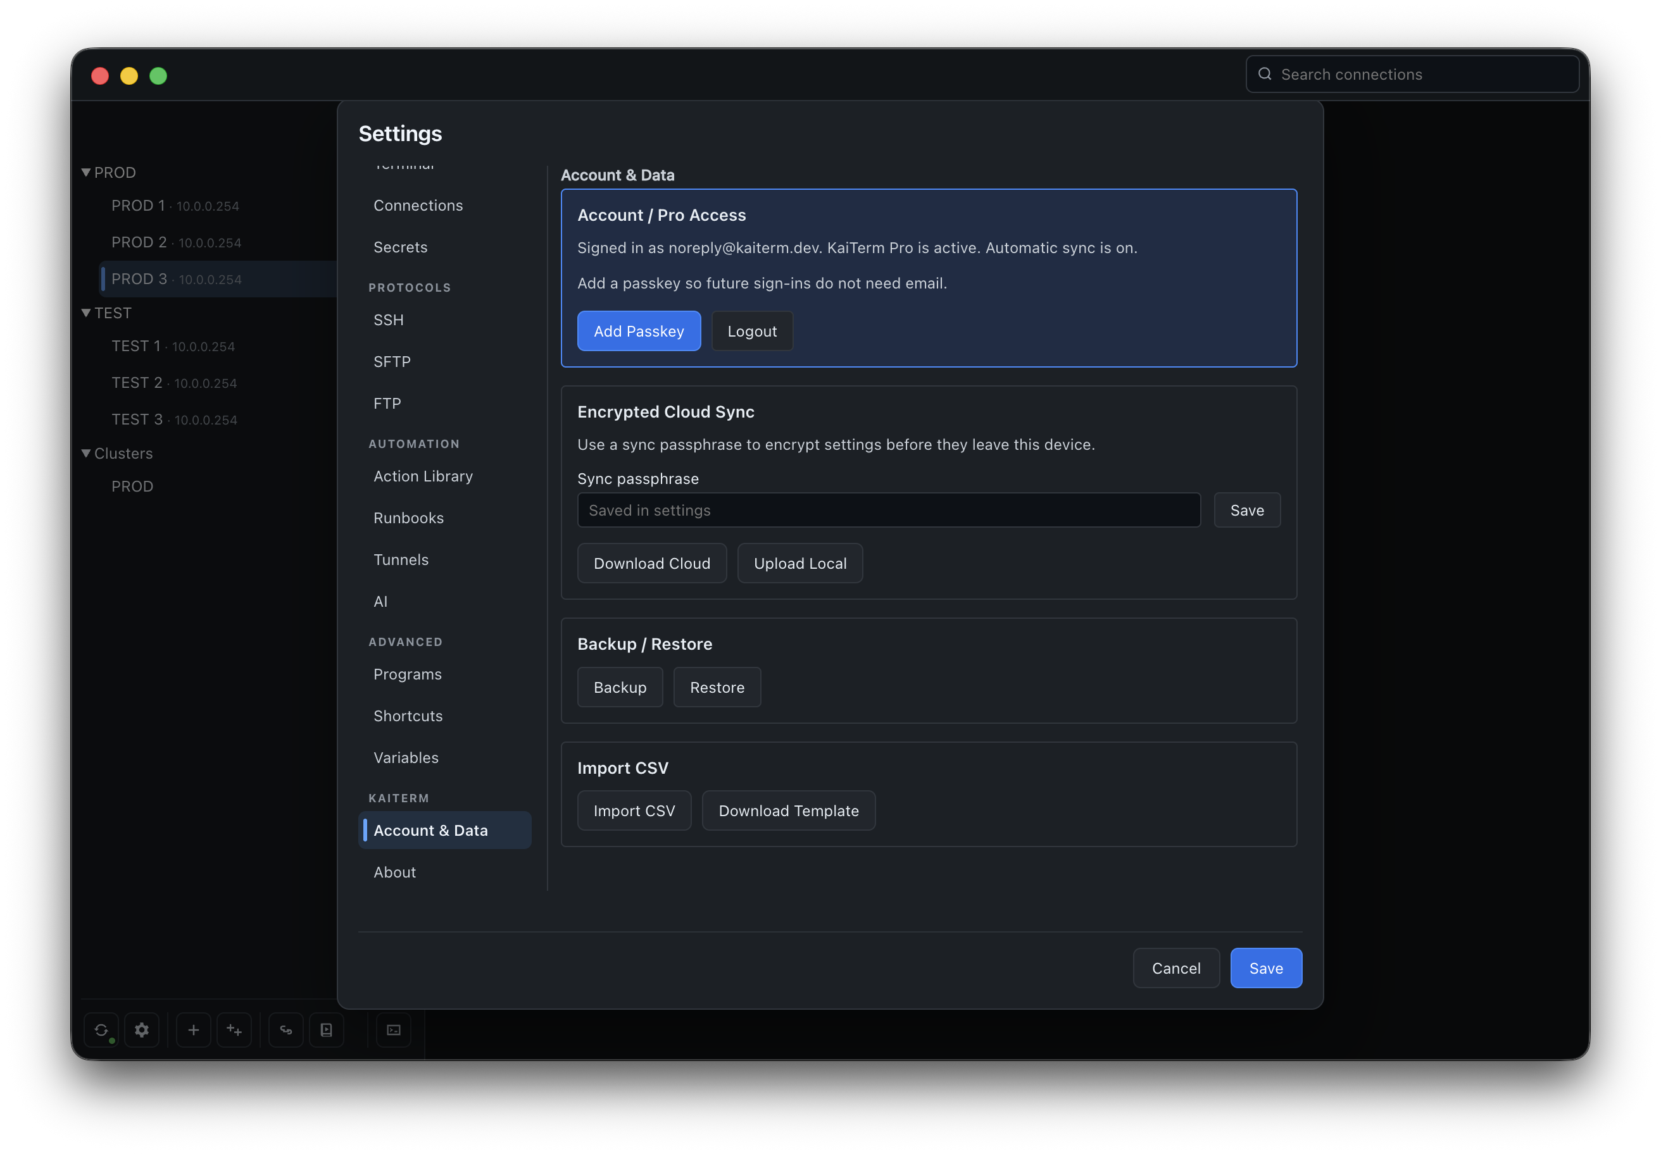Go to SFTP protocol settings

tap(445, 361)
